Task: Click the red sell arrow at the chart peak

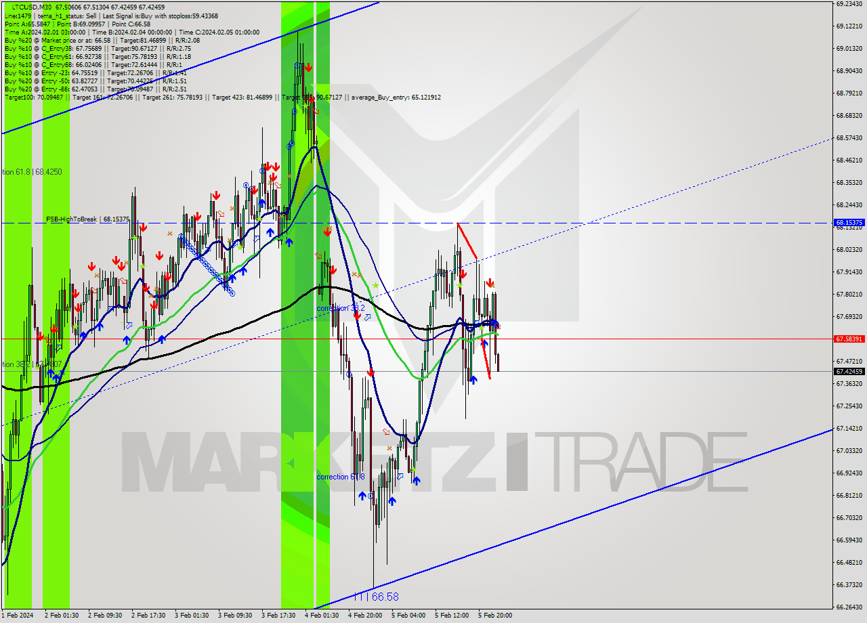Action: click(x=308, y=67)
